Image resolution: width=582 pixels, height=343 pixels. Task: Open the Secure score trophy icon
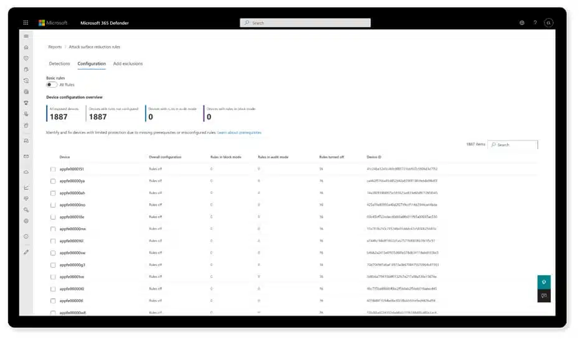pos(26,103)
